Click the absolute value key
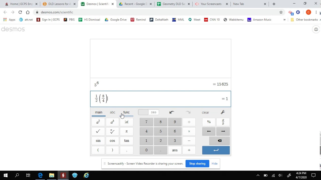Screen dimensions: 321x180 click(127, 122)
